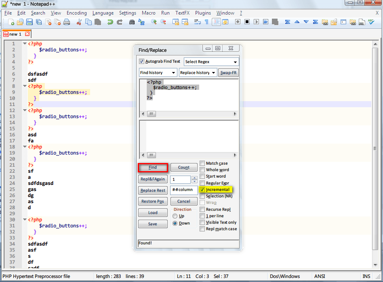The height and width of the screenshot is (282, 383).
Task: Enable the Match case checkbox
Action: [x=202, y=163]
